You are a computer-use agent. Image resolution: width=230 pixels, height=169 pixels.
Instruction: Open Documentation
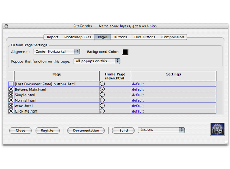coord(86,131)
